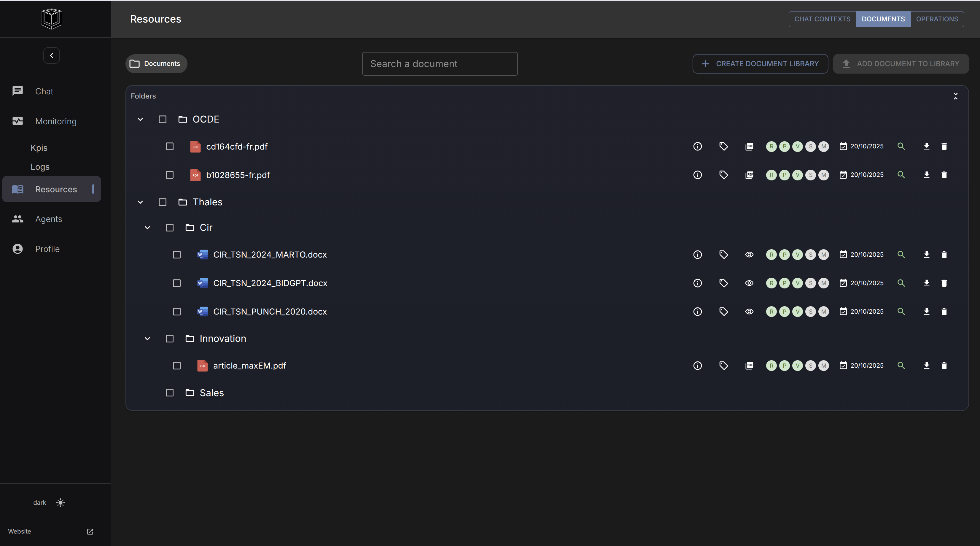Collapse the Innovation subfolder

point(147,339)
